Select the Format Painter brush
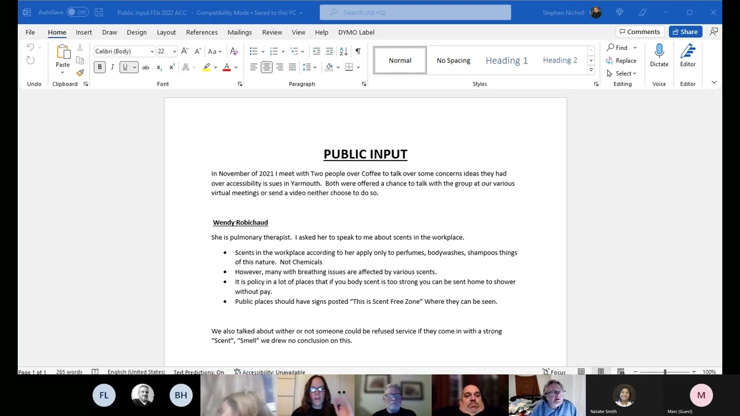The width and height of the screenshot is (740, 416). [80, 73]
